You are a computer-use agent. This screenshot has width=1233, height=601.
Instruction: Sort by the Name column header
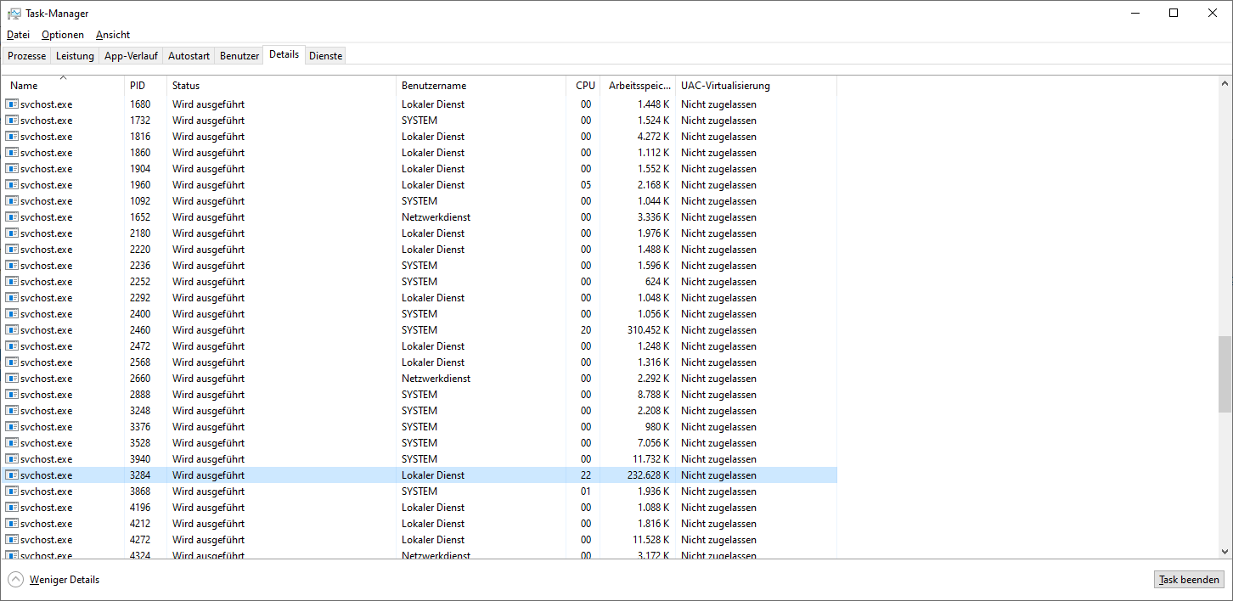[64, 86]
